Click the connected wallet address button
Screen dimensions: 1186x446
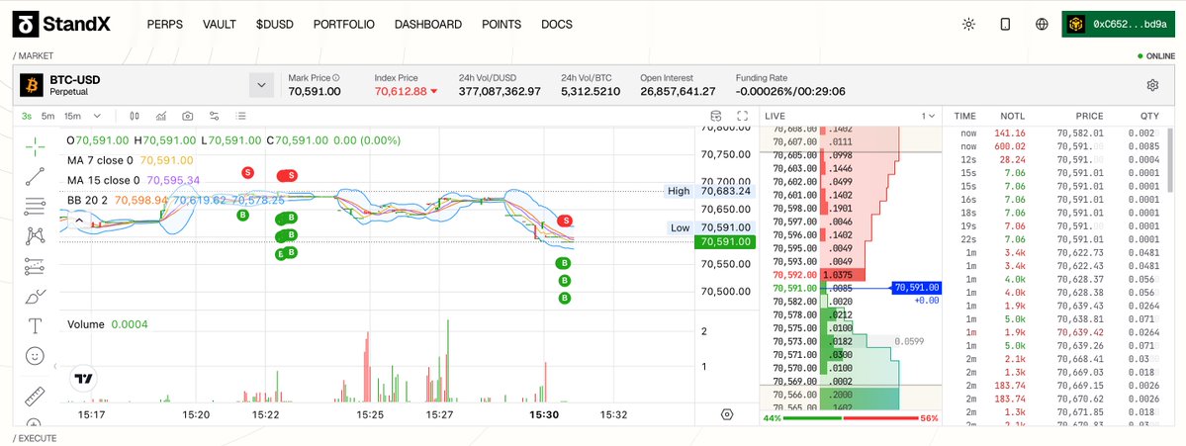1116,25
